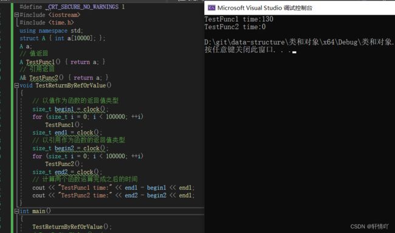Click the "void TestReturnByRefOrValue()" signature text
This screenshot has height=233, width=395.
click(x=66, y=86)
